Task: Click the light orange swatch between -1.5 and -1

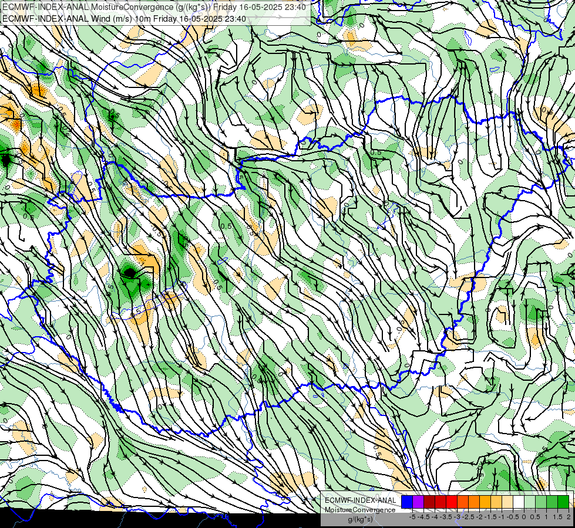Action: click(x=496, y=502)
